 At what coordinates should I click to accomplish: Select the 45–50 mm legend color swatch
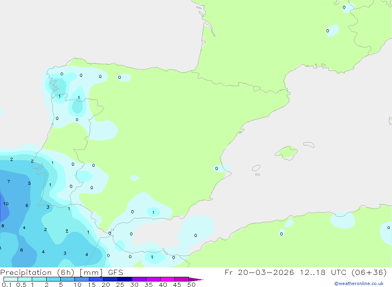click(x=181, y=279)
